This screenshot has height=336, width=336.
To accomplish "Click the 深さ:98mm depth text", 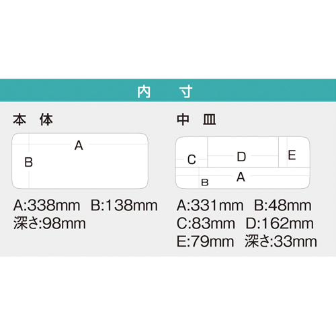I will pos(50,224).
